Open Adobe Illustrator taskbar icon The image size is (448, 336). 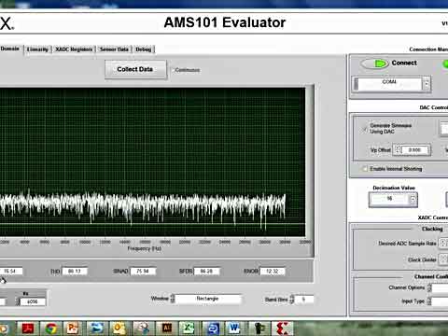[167, 329]
